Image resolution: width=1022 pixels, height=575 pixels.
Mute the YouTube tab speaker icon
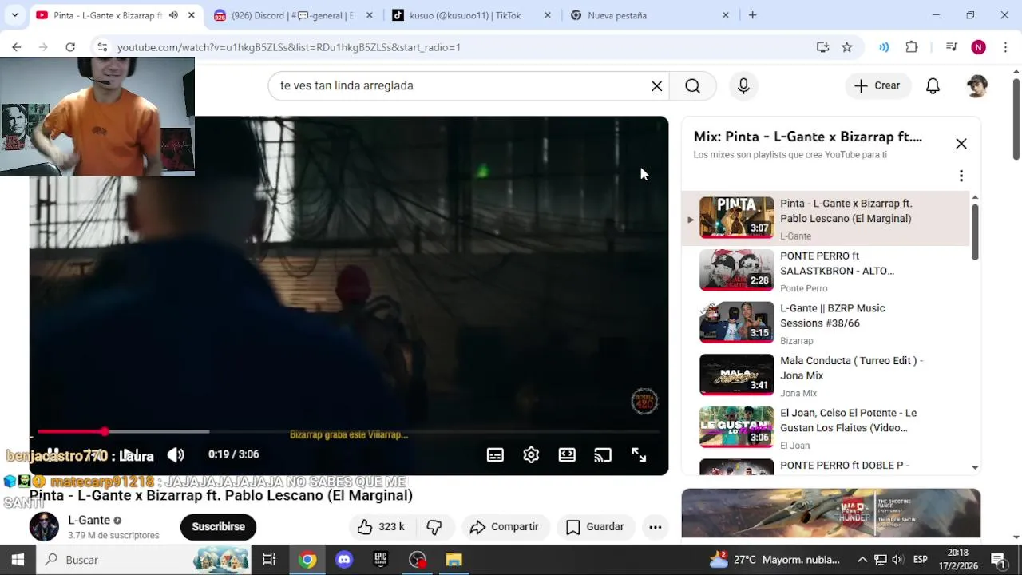point(173,15)
